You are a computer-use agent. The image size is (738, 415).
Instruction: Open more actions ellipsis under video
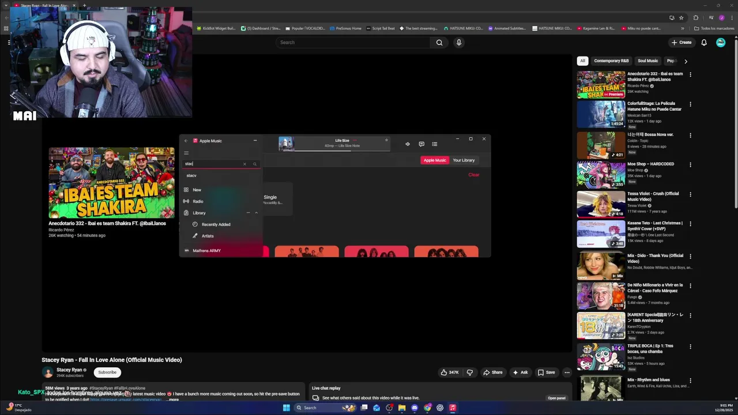(567, 372)
